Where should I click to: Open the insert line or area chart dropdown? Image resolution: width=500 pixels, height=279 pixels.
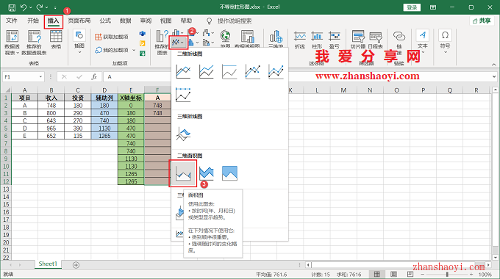[x=178, y=42]
